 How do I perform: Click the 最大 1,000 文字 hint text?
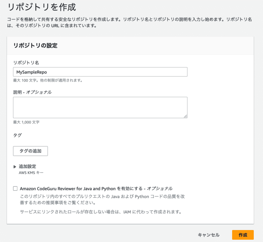click(26, 122)
